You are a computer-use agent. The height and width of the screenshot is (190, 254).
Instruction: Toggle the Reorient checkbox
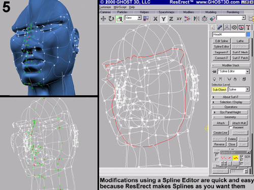[231, 127]
